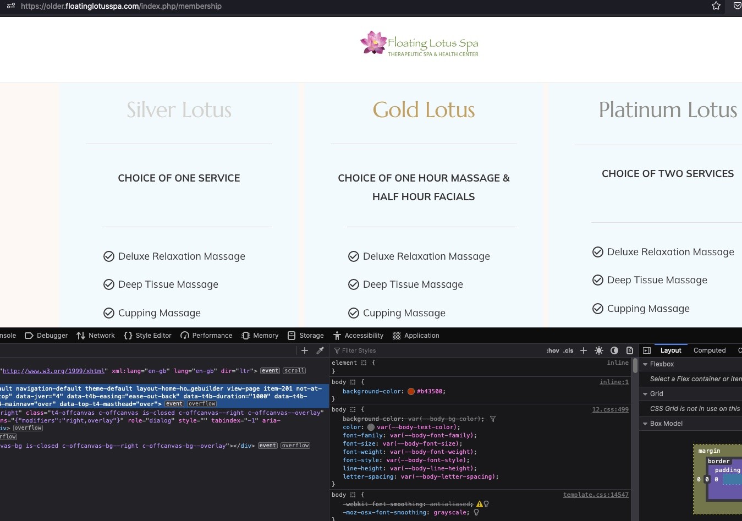
Task: Collapse the Grid section
Action: (645, 394)
